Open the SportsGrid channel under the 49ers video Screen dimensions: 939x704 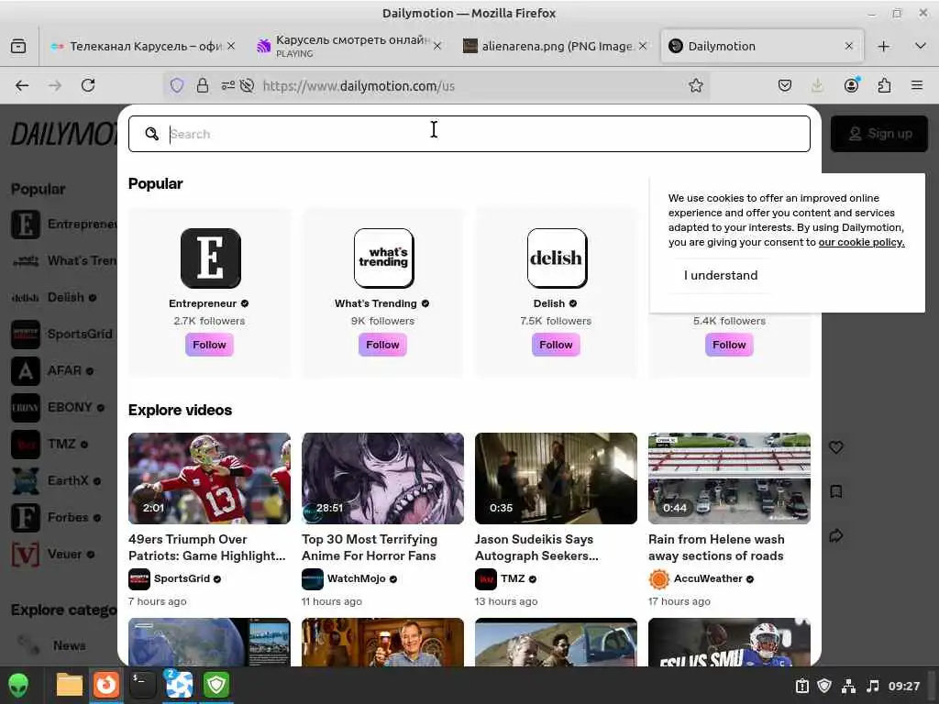coord(182,579)
